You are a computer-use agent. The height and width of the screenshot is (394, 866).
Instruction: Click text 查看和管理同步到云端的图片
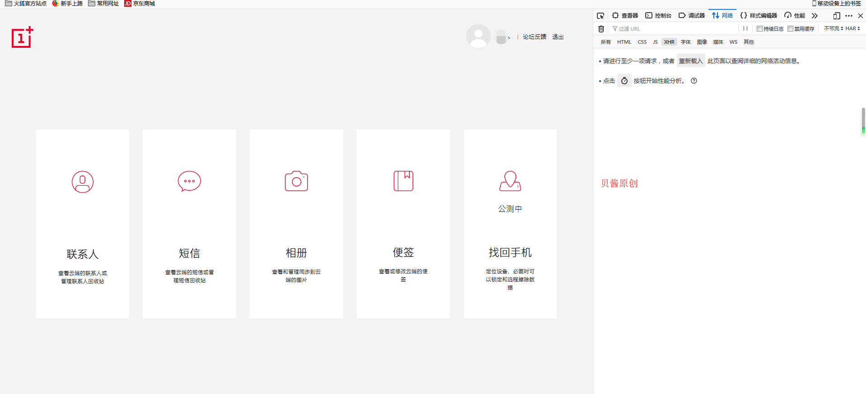(x=296, y=276)
